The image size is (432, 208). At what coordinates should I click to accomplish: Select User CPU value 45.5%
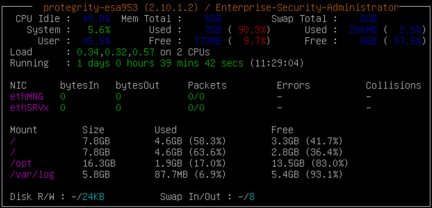click(x=96, y=41)
